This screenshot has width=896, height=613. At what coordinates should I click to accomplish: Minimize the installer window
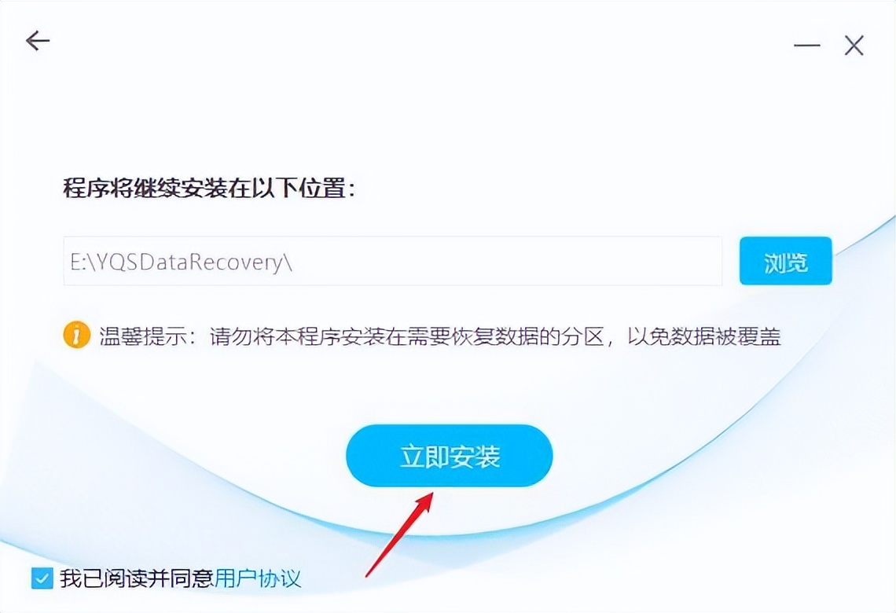[x=807, y=45]
